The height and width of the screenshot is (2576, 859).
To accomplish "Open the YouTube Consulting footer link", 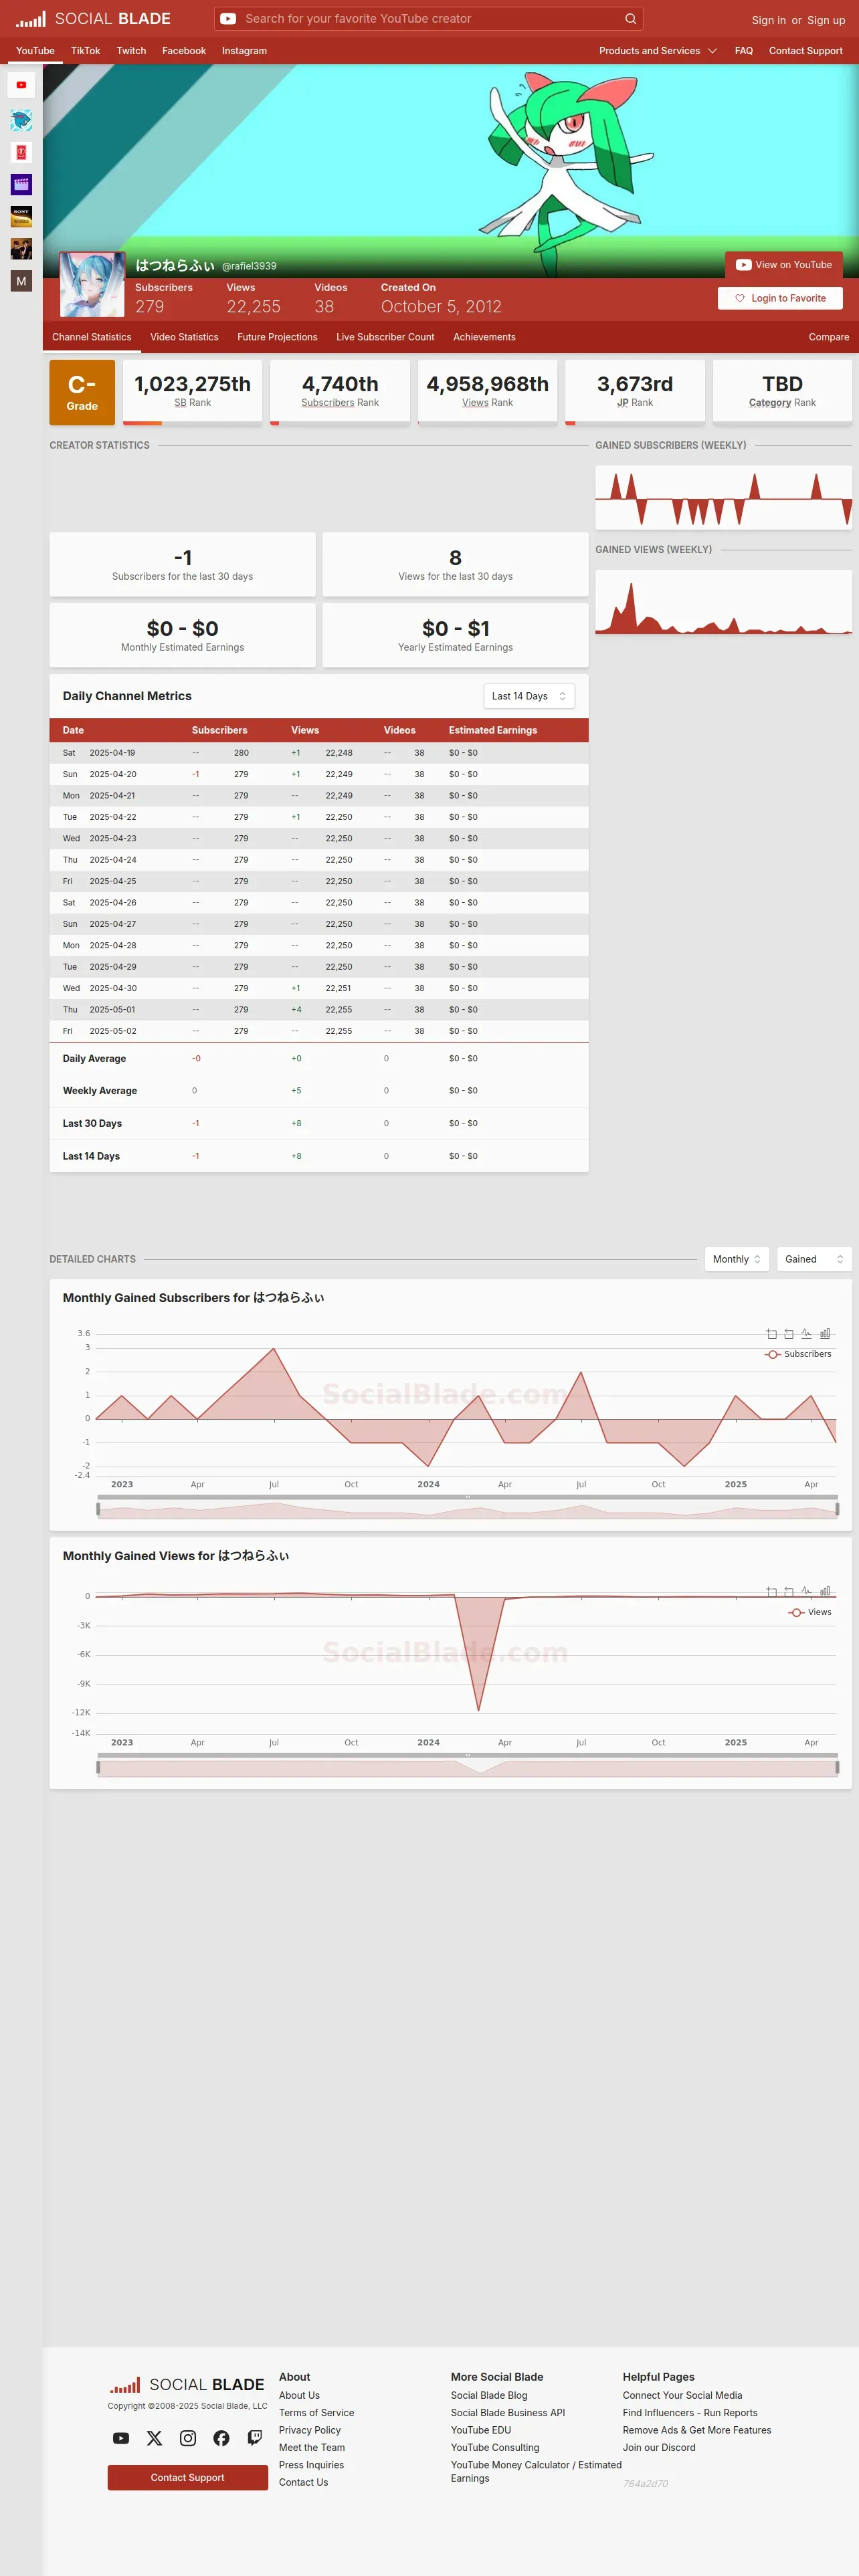I will tap(495, 2447).
